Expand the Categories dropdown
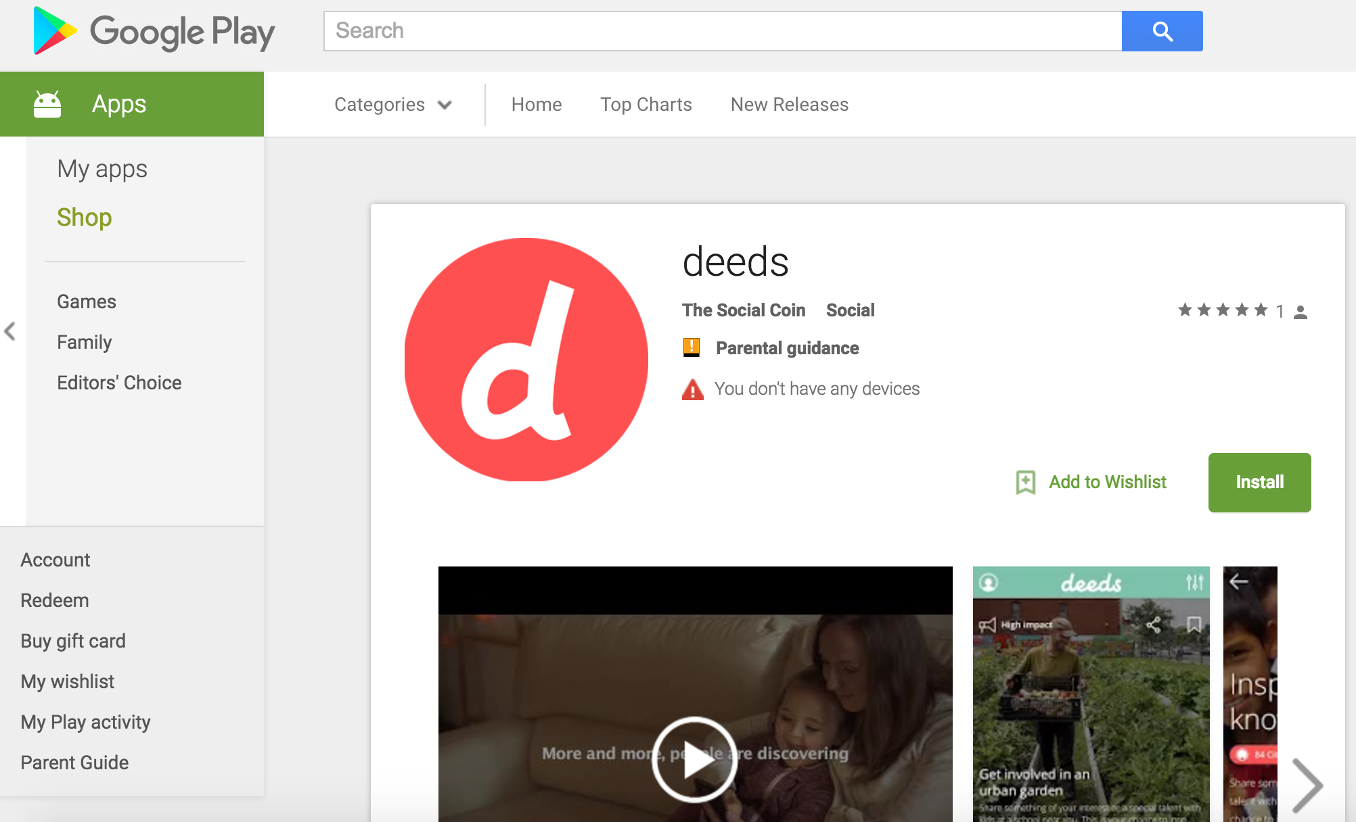 pyautogui.click(x=392, y=105)
